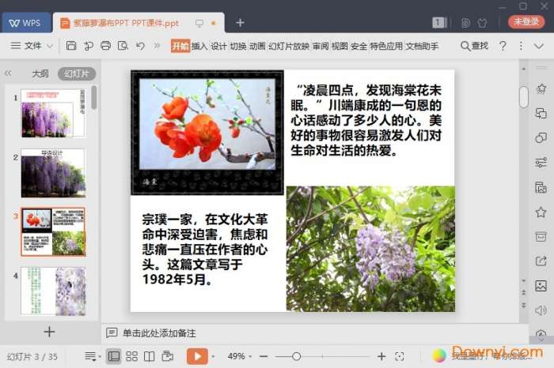Select slide 3 thumbnail
Screen dimensions: 554x368
click(x=53, y=232)
